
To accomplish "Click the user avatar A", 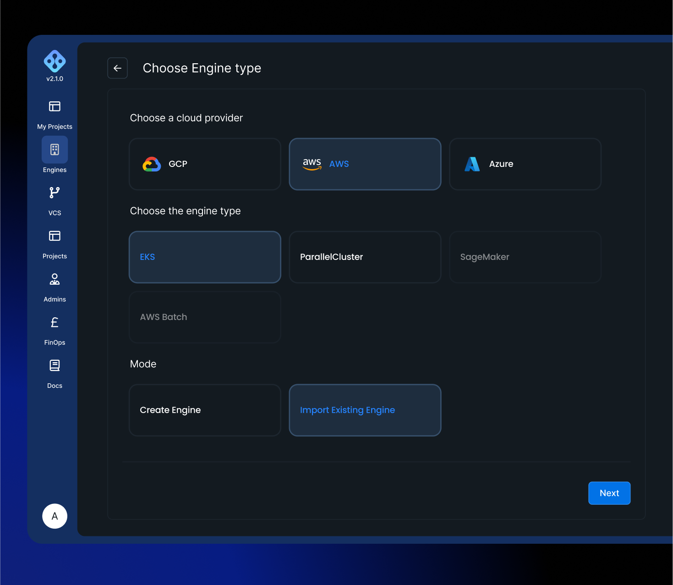I will [x=55, y=516].
